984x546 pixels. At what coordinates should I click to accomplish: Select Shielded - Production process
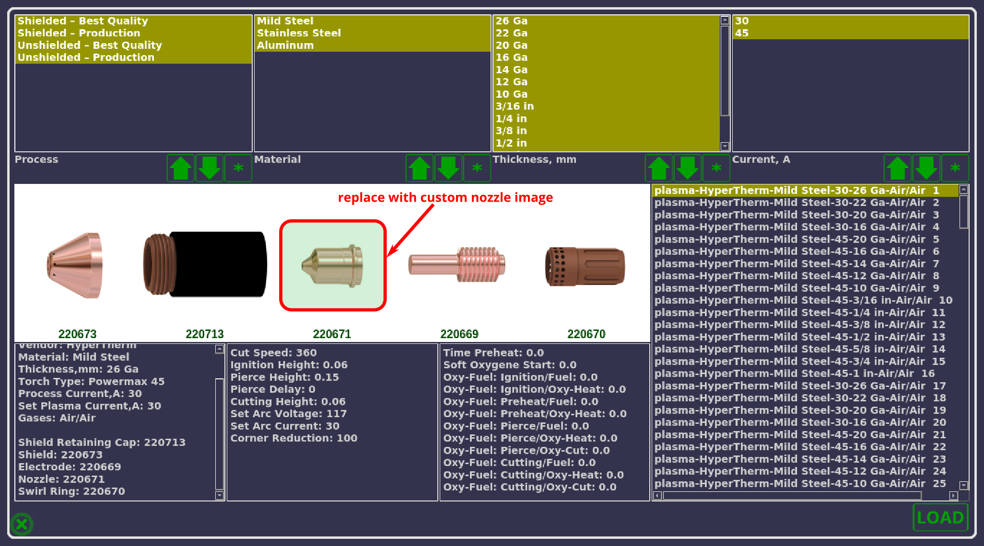(79, 33)
